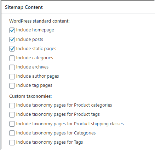155x150 pixels.
Task: Click the 'Include archives' label text
Action: click(32, 67)
